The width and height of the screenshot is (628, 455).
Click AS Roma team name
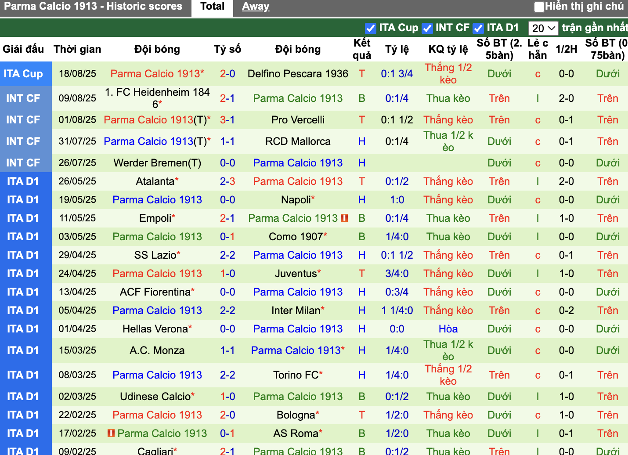[x=296, y=433]
